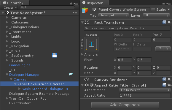Select the _Lights object
Viewport: 172px width, 110px height.
(15, 37)
